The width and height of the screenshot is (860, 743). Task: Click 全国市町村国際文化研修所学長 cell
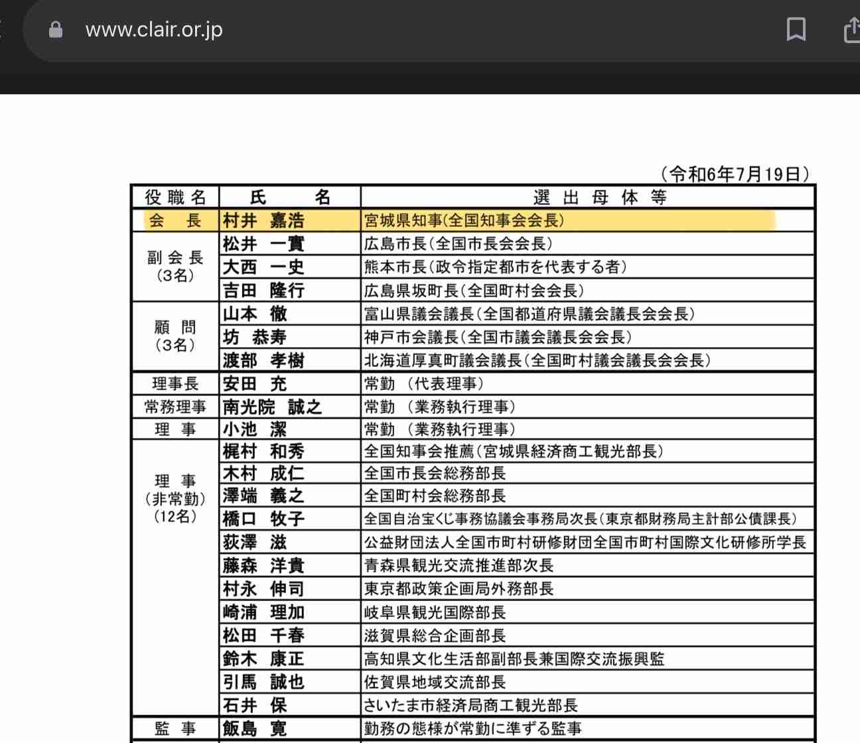588,542
